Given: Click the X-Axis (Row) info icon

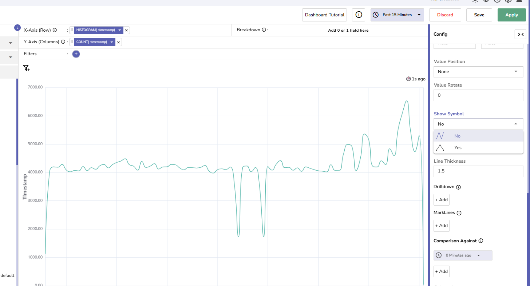Looking at the screenshot, I should pos(55,30).
